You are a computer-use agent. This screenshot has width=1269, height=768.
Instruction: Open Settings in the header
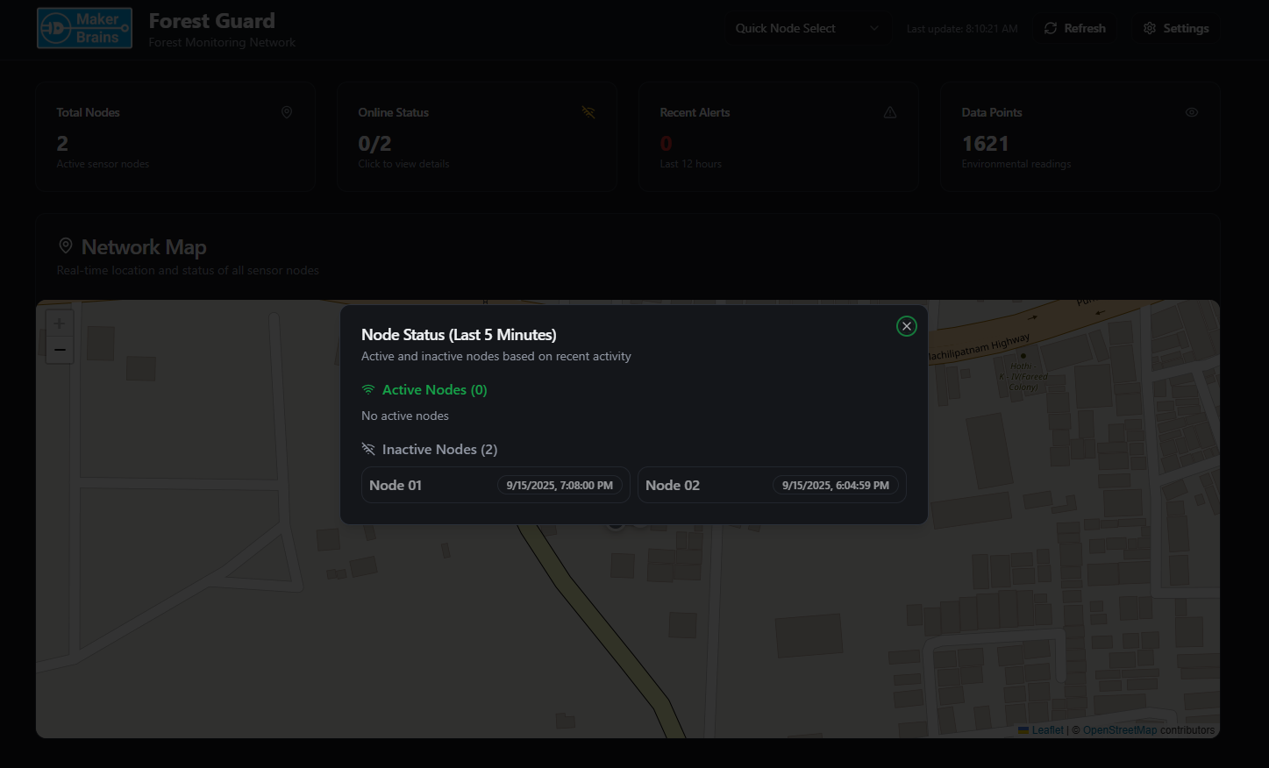pos(1175,28)
